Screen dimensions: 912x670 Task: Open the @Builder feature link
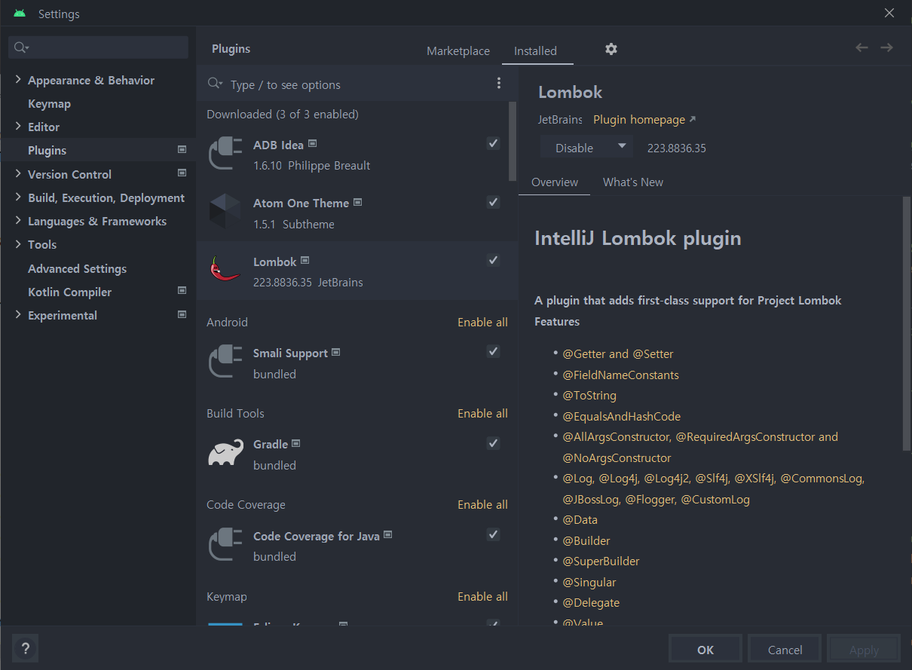586,540
